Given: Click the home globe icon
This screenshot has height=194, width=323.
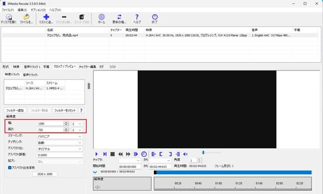Looking at the screenshot, I should [101, 19].
